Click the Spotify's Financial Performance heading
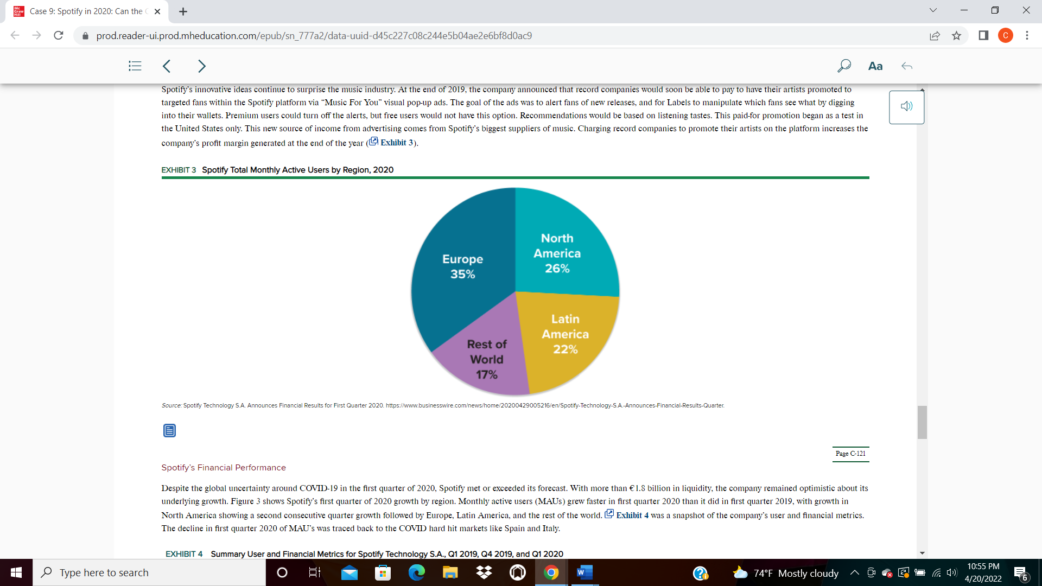1042x586 pixels. (224, 468)
